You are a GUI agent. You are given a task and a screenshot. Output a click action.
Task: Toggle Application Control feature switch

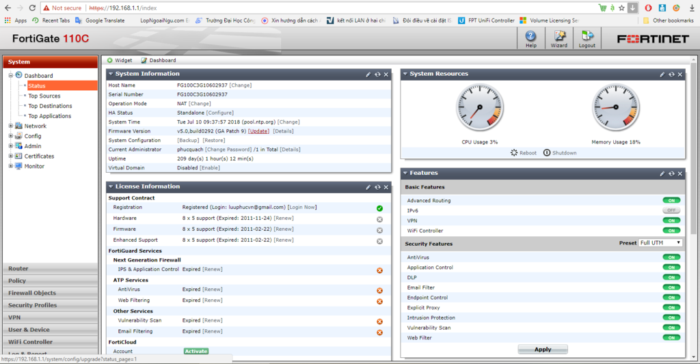[671, 267]
